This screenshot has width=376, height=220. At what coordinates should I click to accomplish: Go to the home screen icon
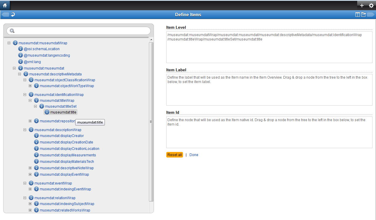pos(5,5)
